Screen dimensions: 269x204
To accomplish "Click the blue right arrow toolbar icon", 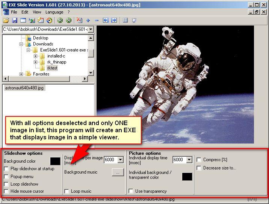I will click(x=114, y=20).
